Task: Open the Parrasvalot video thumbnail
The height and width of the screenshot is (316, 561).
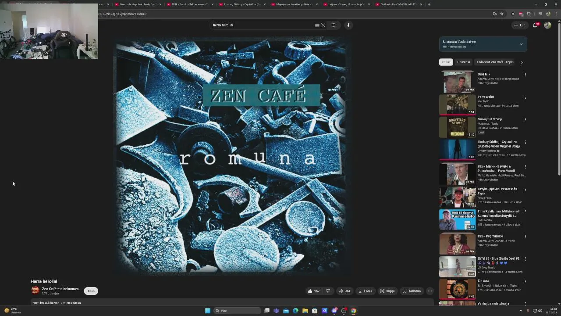Action: (457, 104)
